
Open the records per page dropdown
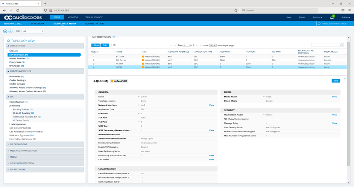tap(213, 45)
